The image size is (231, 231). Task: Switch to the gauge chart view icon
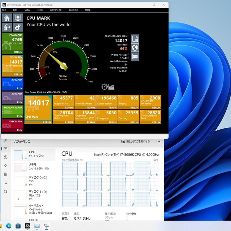click(104, 87)
